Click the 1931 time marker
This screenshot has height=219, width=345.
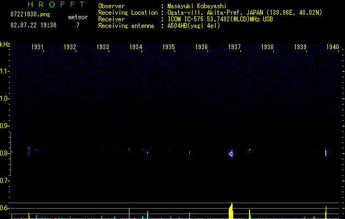click(37, 47)
